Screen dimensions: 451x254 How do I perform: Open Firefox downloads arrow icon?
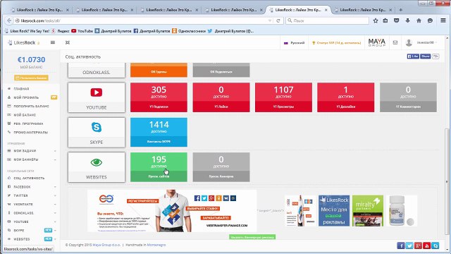[x=407, y=20]
